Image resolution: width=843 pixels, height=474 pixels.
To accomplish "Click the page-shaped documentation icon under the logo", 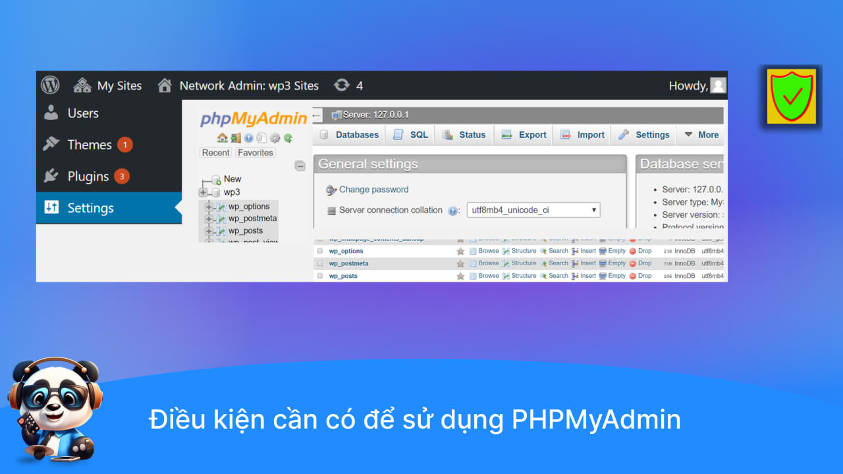I will click(x=261, y=138).
